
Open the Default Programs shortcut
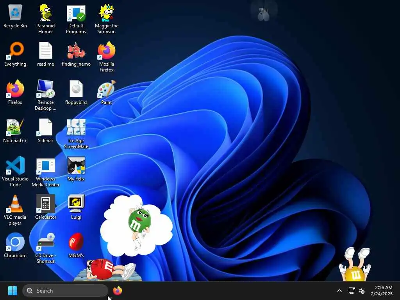76,19
